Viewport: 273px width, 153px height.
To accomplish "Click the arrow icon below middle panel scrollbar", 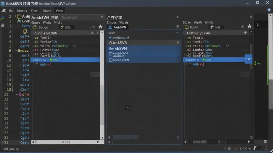I will click(109, 142).
